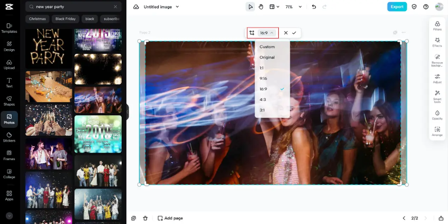448x224 pixels.
Task: Confirm crop with checkmark icon
Action: point(294,33)
